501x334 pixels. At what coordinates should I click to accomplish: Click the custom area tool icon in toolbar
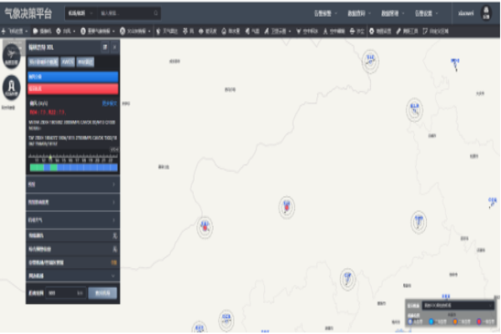(x=425, y=31)
